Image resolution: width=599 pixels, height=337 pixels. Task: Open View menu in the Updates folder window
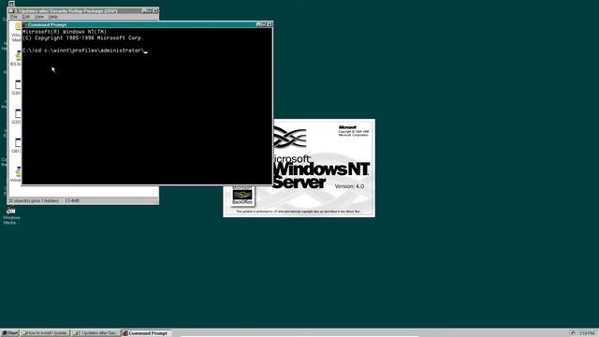(39, 17)
